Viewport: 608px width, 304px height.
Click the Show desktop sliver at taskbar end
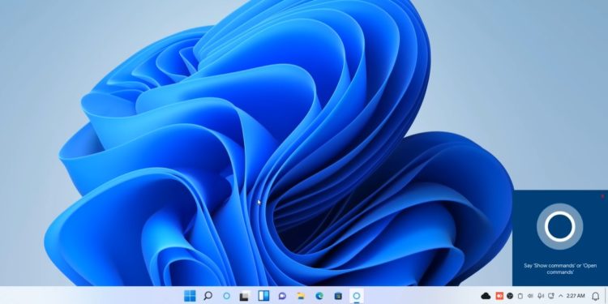(606, 296)
